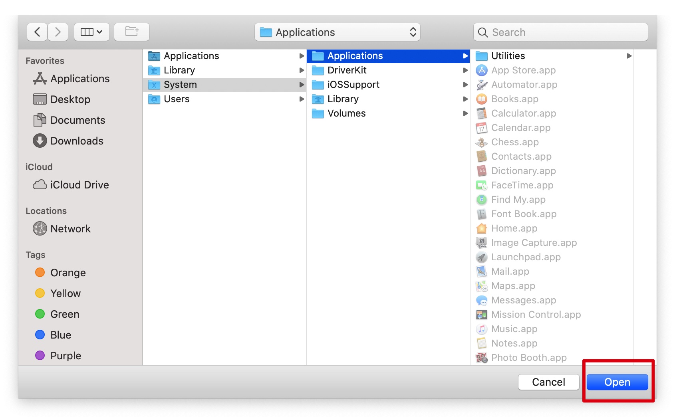
Task: Go forward with the right arrow button
Action: pos(58,32)
